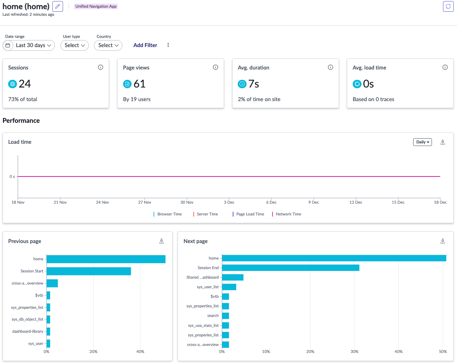Image resolution: width=457 pixels, height=364 pixels.
Task: Toggle Network Time legend entry
Action: (287, 214)
